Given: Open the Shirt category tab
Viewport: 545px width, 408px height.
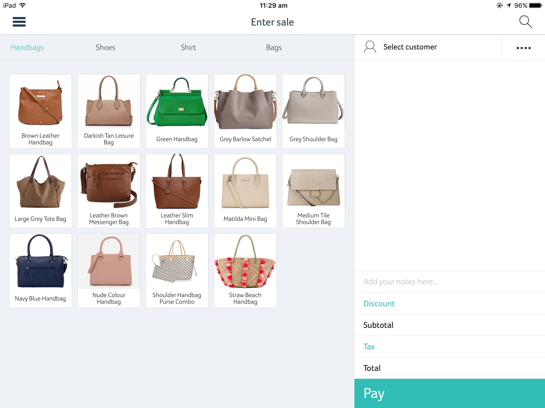Looking at the screenshot, I should pyautogui.click(x=188, y=48).
